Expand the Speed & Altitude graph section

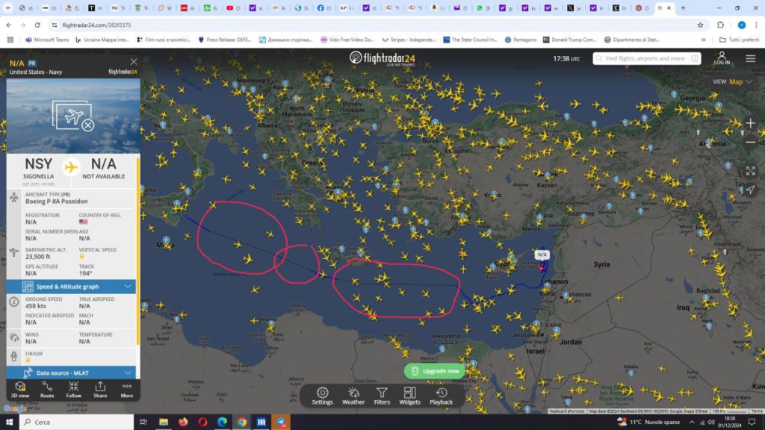pyautogui.click(x=71, y=287)
